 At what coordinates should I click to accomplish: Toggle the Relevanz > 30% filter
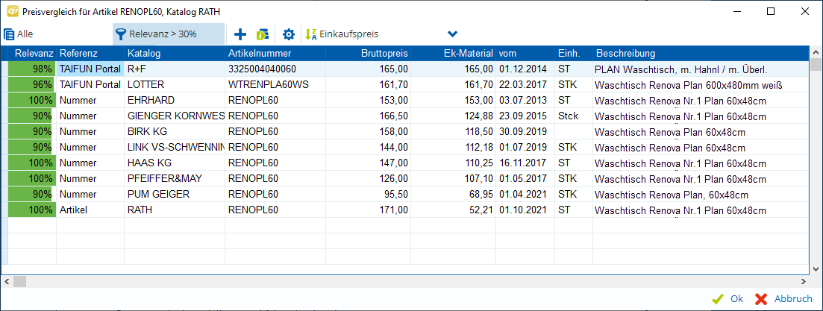point(168,34)
